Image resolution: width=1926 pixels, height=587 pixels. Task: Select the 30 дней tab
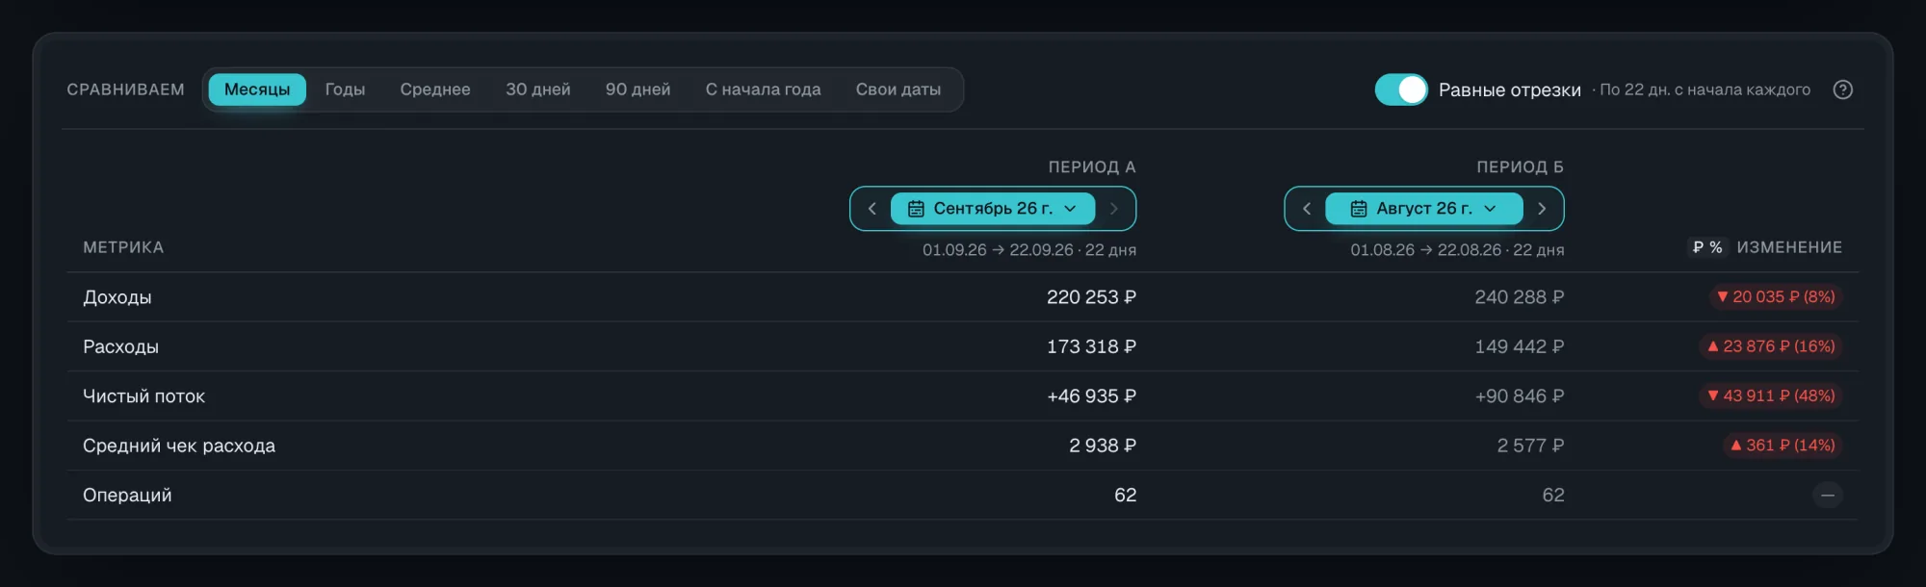(538, 89)
